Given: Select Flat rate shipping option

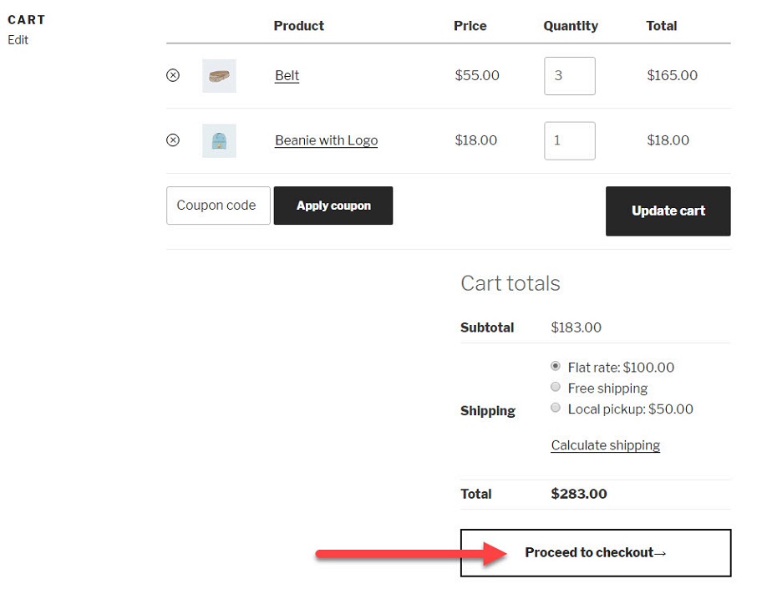Looking at the screenshot, I should (x=556, y=366).
